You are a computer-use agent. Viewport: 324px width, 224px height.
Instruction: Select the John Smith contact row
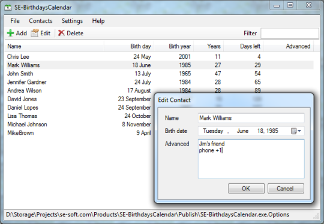(x=160, y=74)
